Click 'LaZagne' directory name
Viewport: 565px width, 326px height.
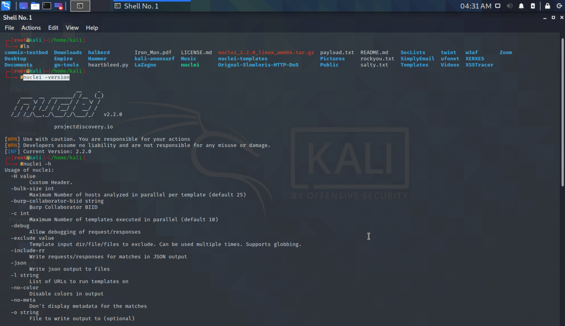tap(145, 65)
